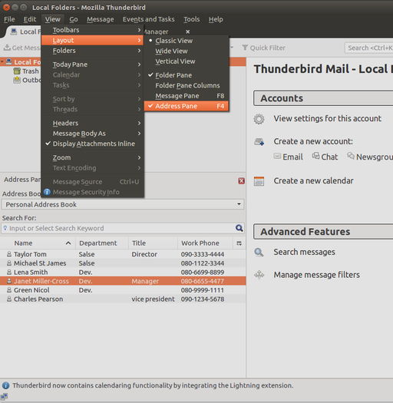The image size is (393, 403).
Task: Click the Email envelope icon
Action: coord(277,156)
